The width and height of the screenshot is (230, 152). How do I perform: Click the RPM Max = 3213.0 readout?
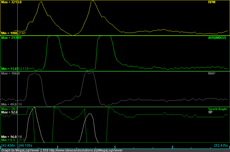coord(11,2)
